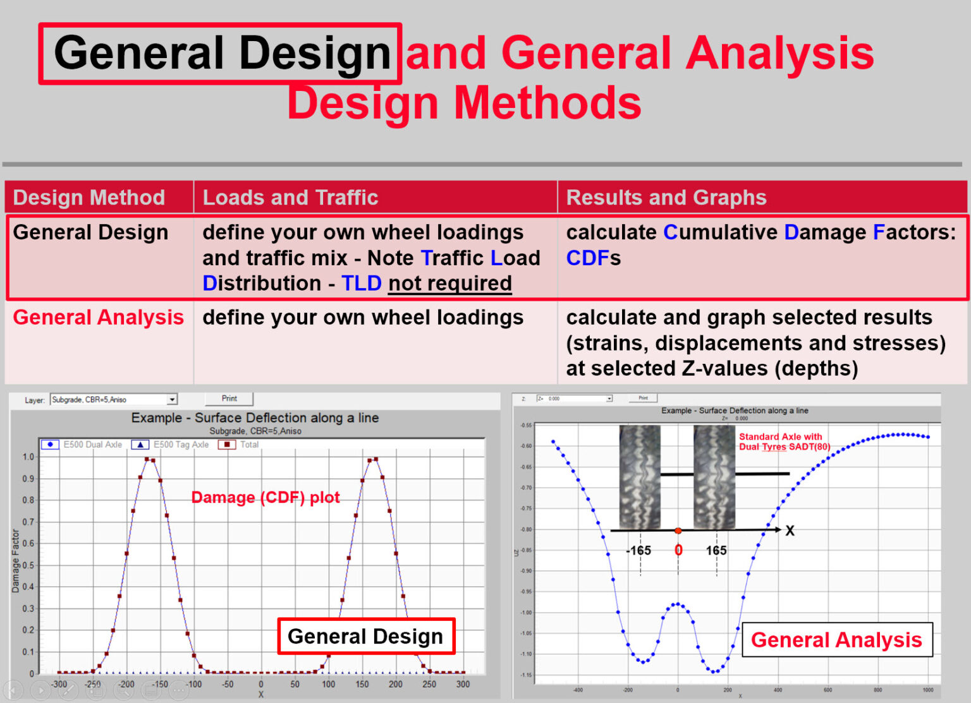This screenshot has height=703, width=971.
Task: Toggle the E500 Tag Axle series
Action: pyautogui.click(x=180, y=444)
